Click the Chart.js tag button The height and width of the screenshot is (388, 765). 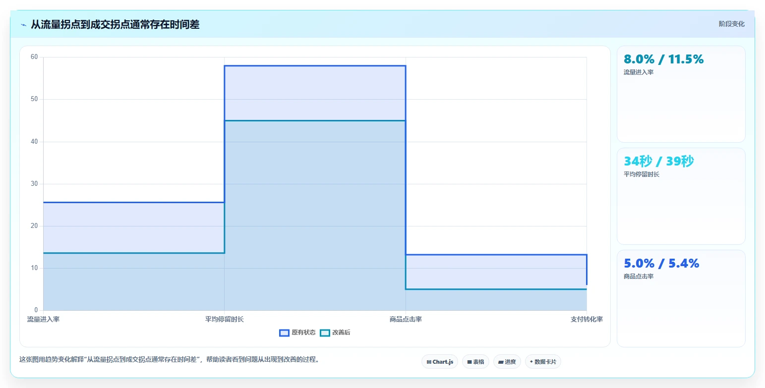tap(440, 362)
